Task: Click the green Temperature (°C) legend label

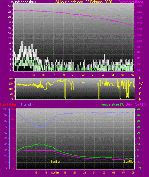Action: coord(113,104)
